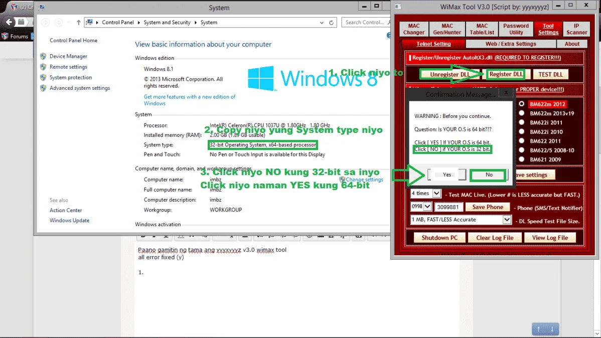Image resolution: width=601 pixels, height=338 pixels.
Task: Open the MAC Changer tab
Action: (x=413, y=29)
